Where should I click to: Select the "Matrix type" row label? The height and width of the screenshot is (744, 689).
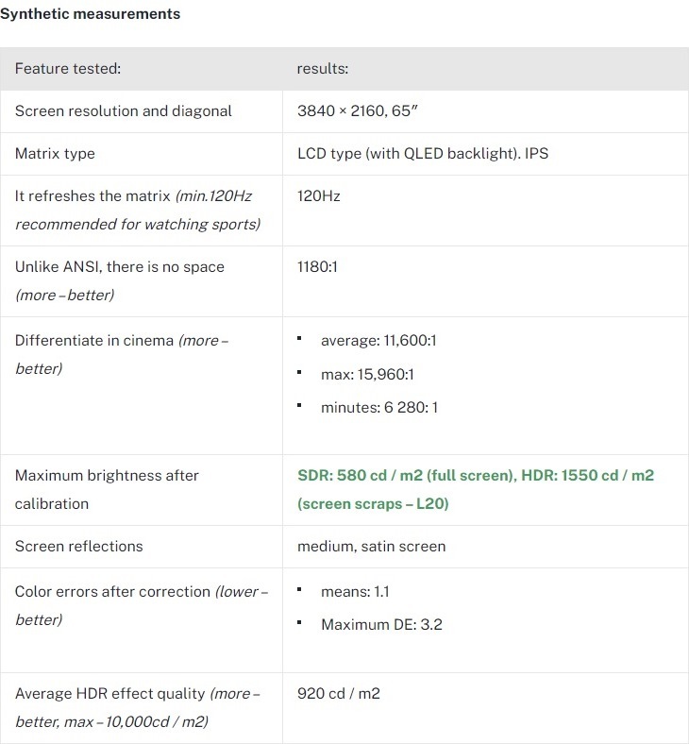coord(55,154)
